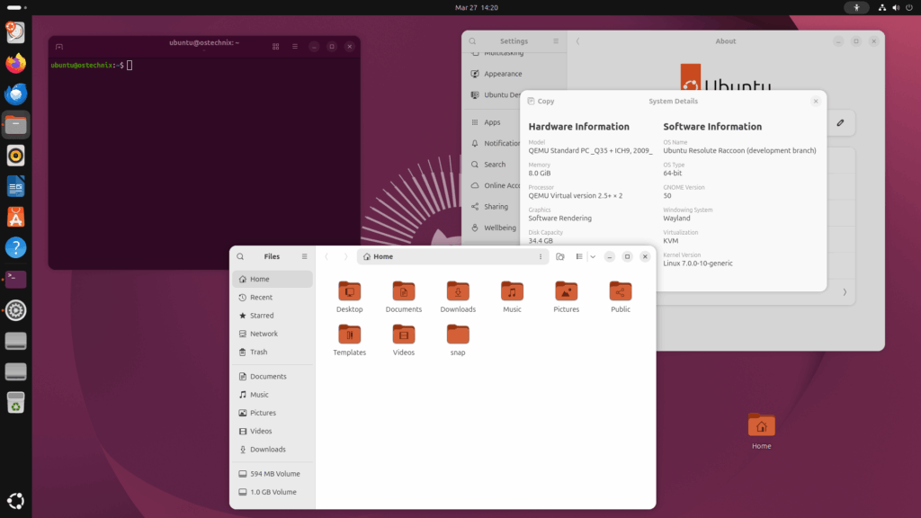
Task: Switch to Terminal from the dock
Action: [x=16, y=279]
